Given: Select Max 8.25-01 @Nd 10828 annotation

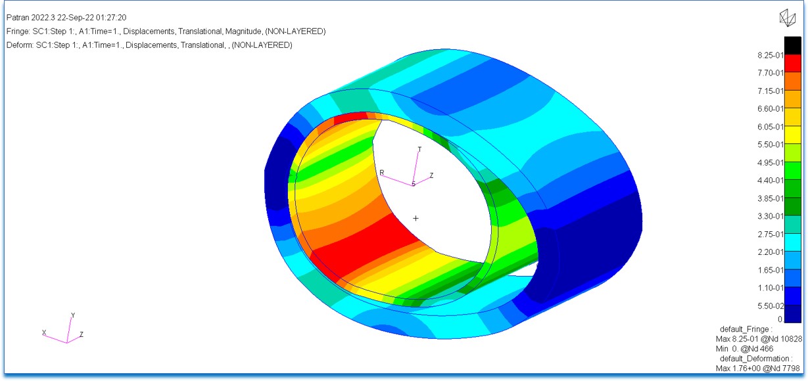Looking at the screenshot, I should pyautogui.click(x=759, y=339).
